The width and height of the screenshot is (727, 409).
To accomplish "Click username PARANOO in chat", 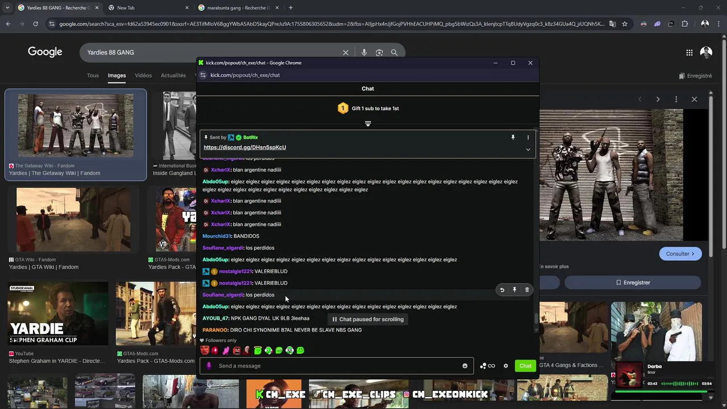I will coord(215,330).
